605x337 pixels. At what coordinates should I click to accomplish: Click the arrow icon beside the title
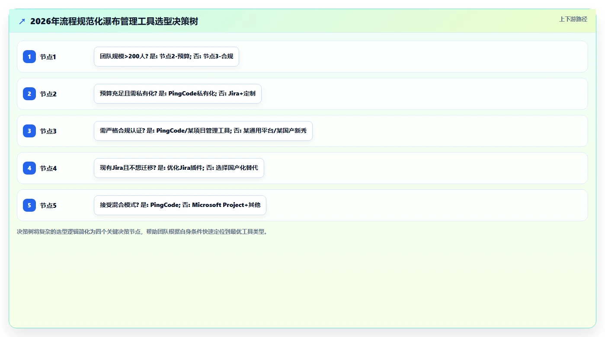[22, 21]
